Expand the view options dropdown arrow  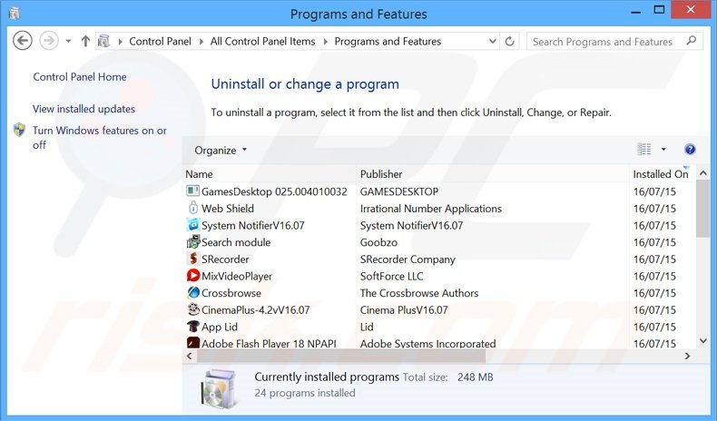point(663,150)
